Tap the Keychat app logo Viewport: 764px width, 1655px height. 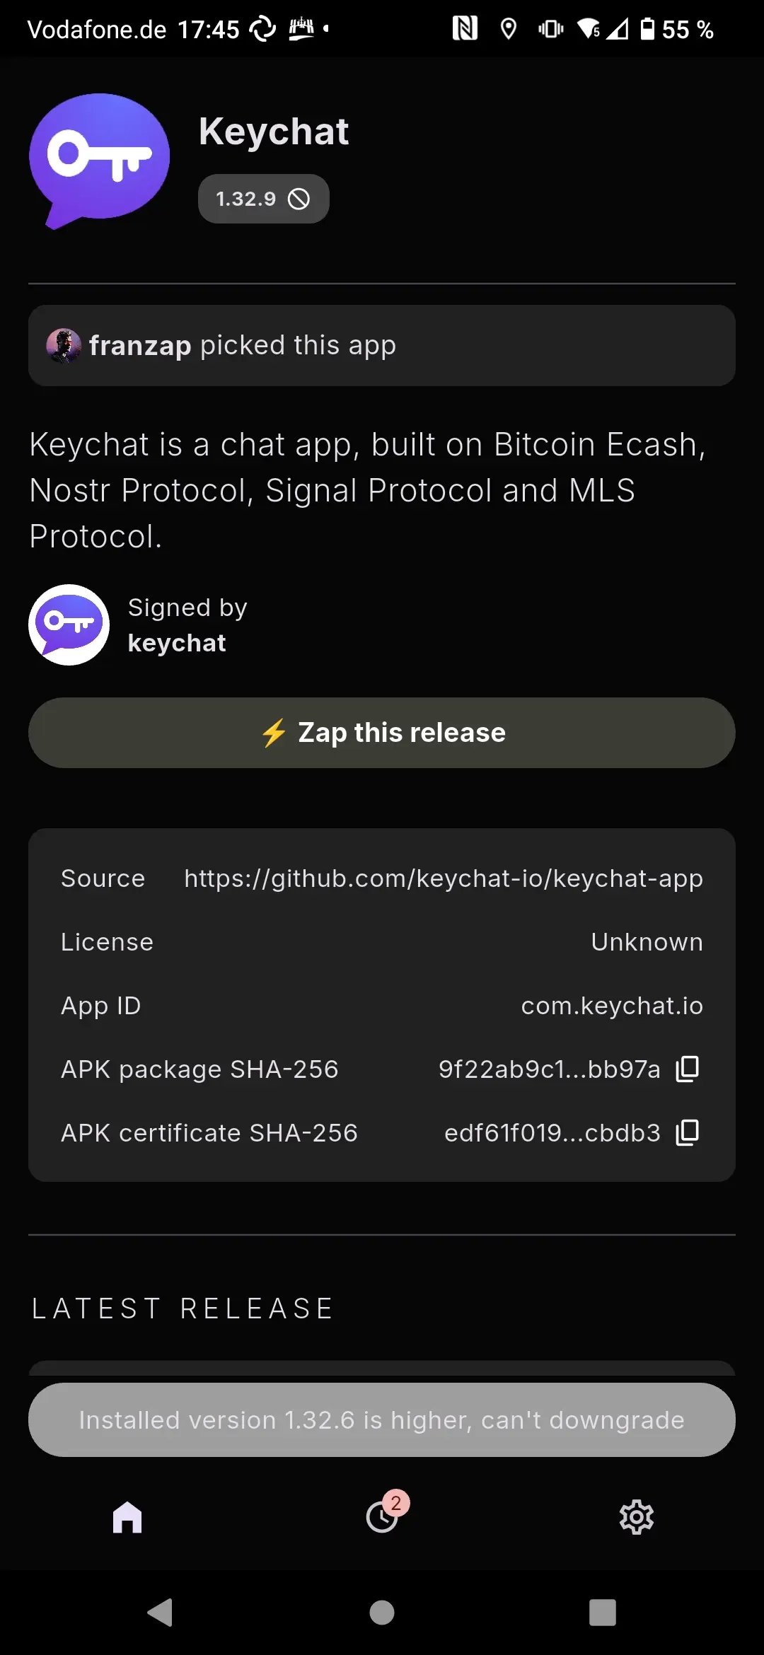(x=99, y=161)
